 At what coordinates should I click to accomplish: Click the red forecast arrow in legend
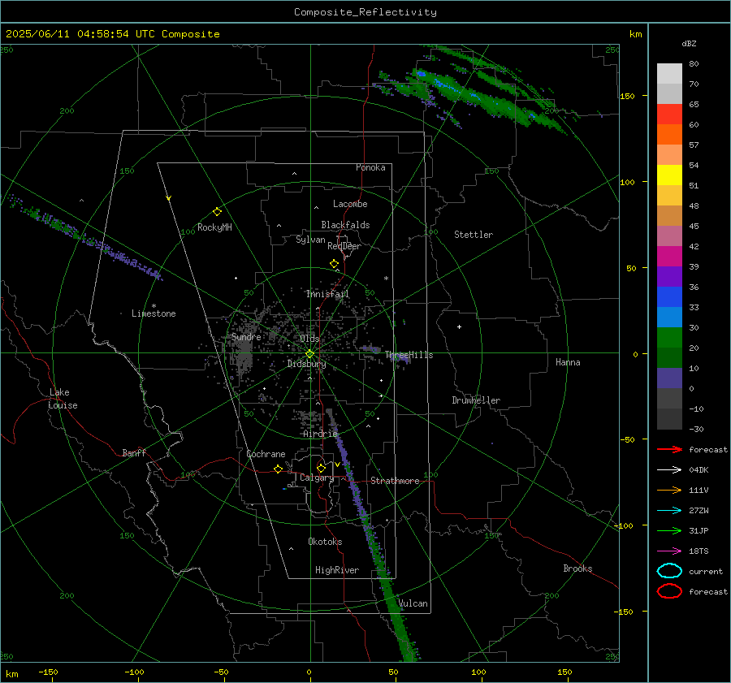point(669,449)
